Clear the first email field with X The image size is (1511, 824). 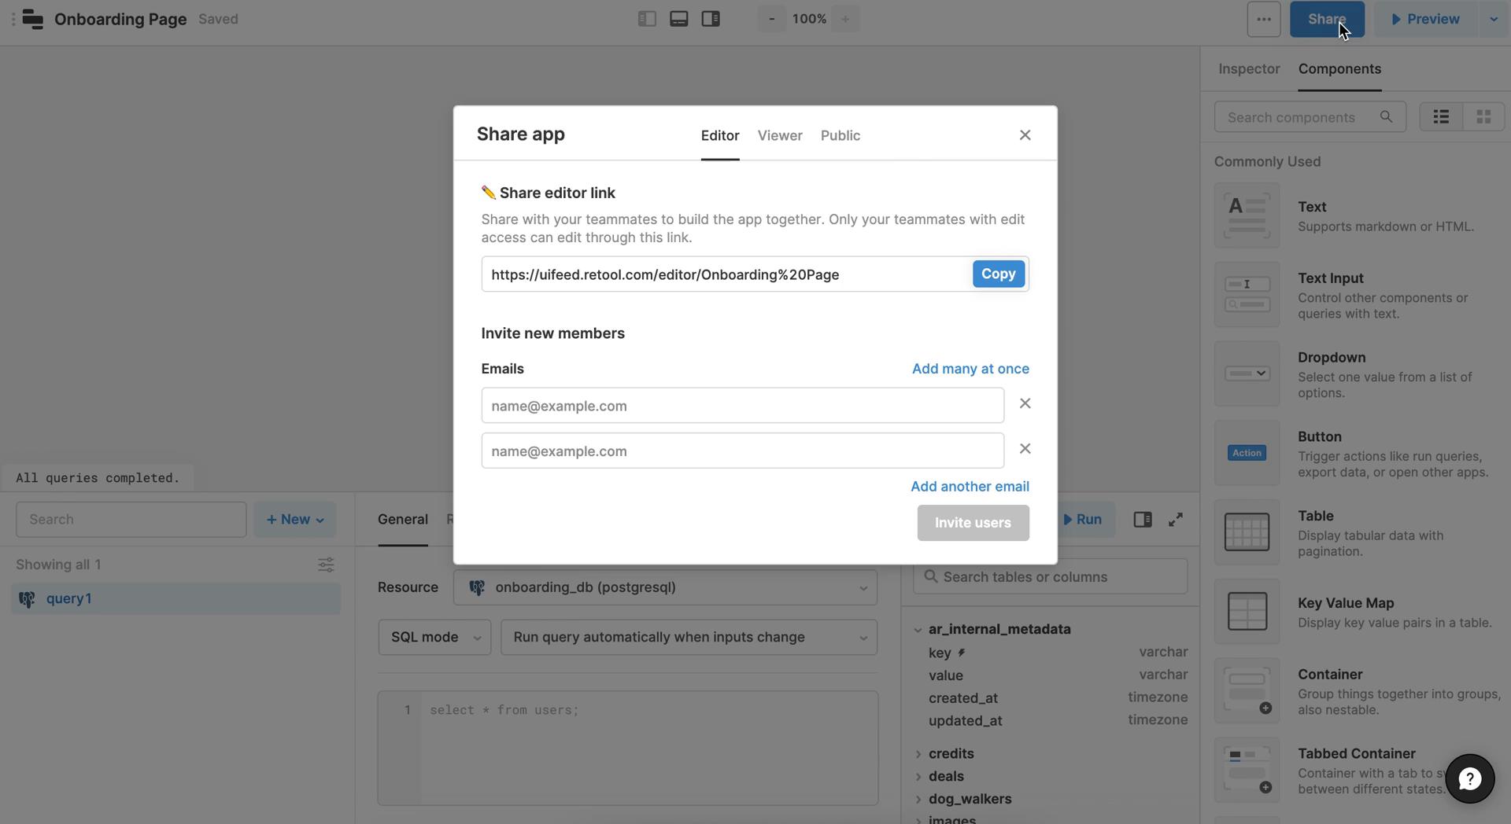[1025, 403]
